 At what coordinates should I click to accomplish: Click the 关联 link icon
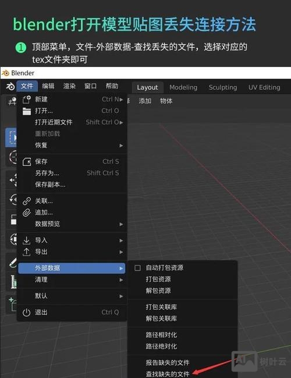[27, 201]
